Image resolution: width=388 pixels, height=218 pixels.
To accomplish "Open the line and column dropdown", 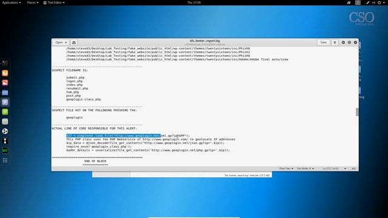I will pos(334,168).
